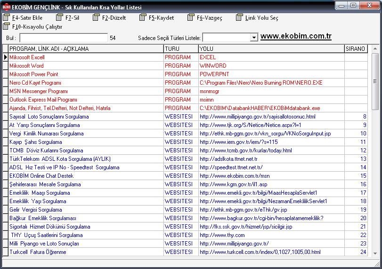This screenshot has width=382, height=269.
Task: Click the YOLU column header
Action: (272, 48)
